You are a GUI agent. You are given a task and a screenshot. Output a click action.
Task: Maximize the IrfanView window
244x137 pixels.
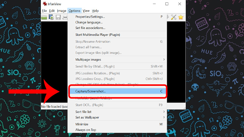(x=167, y=4)
